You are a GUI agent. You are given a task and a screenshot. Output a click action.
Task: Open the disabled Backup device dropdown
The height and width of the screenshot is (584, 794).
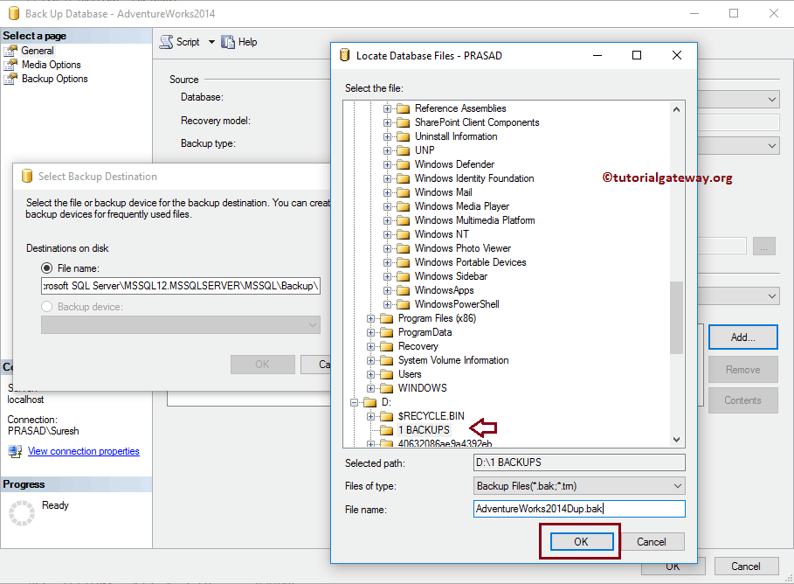tap(181, 325)
